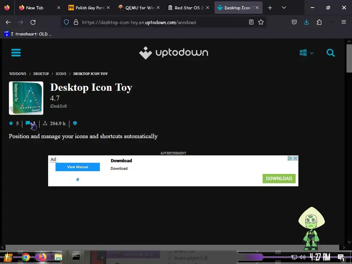Open the extensions puzzle icon
352x264 pixels.
[x=319, y=22]
